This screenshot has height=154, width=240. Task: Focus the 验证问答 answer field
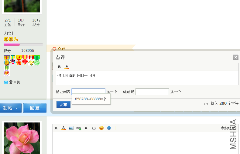click(88, 91)
